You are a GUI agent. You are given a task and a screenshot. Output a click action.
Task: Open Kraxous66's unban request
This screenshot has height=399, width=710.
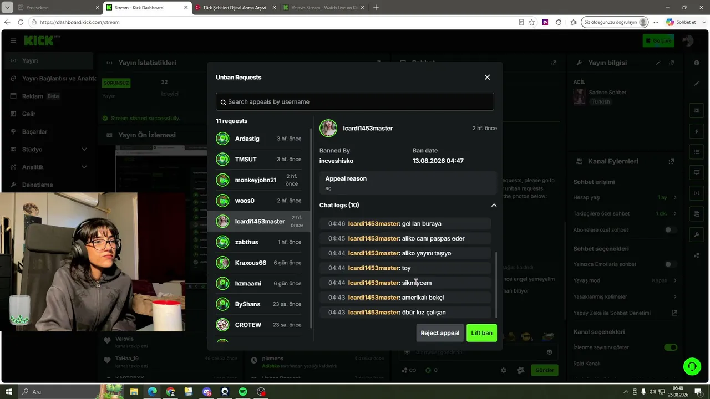pos(260,263)
